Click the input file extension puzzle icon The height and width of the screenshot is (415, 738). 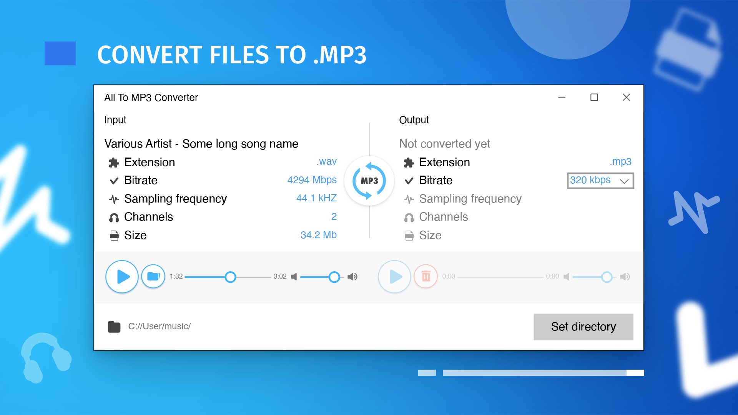(114, 162)
